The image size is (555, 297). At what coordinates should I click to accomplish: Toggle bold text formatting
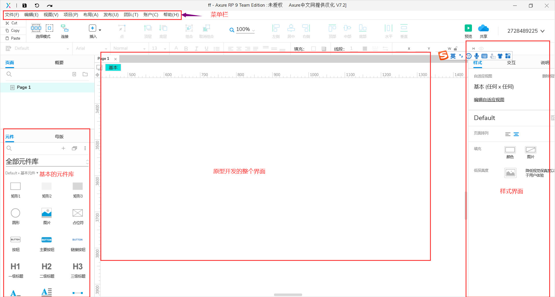click(186, 48)
